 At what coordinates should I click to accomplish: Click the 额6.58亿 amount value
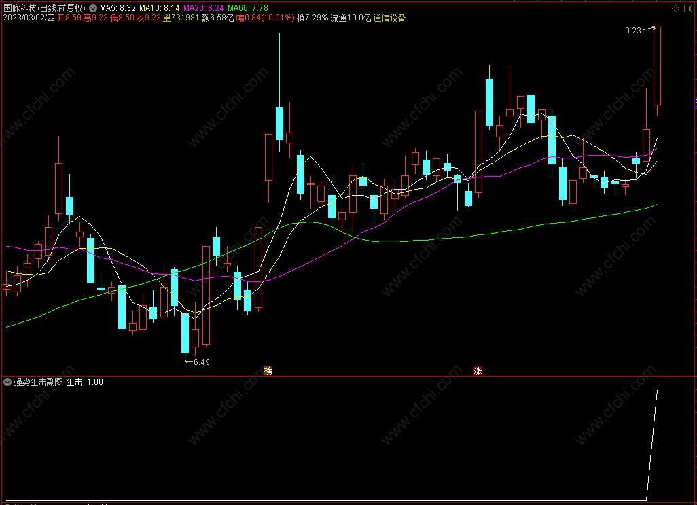pyautogui.click(x=217, y=18)
